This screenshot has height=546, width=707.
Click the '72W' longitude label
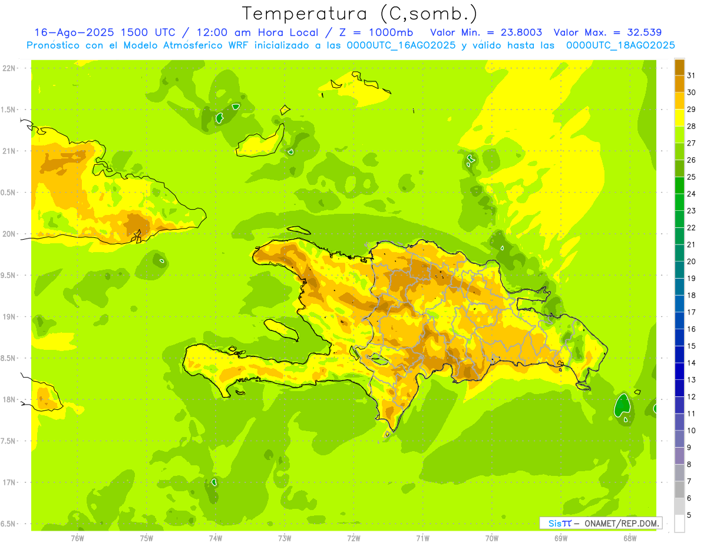353,537
